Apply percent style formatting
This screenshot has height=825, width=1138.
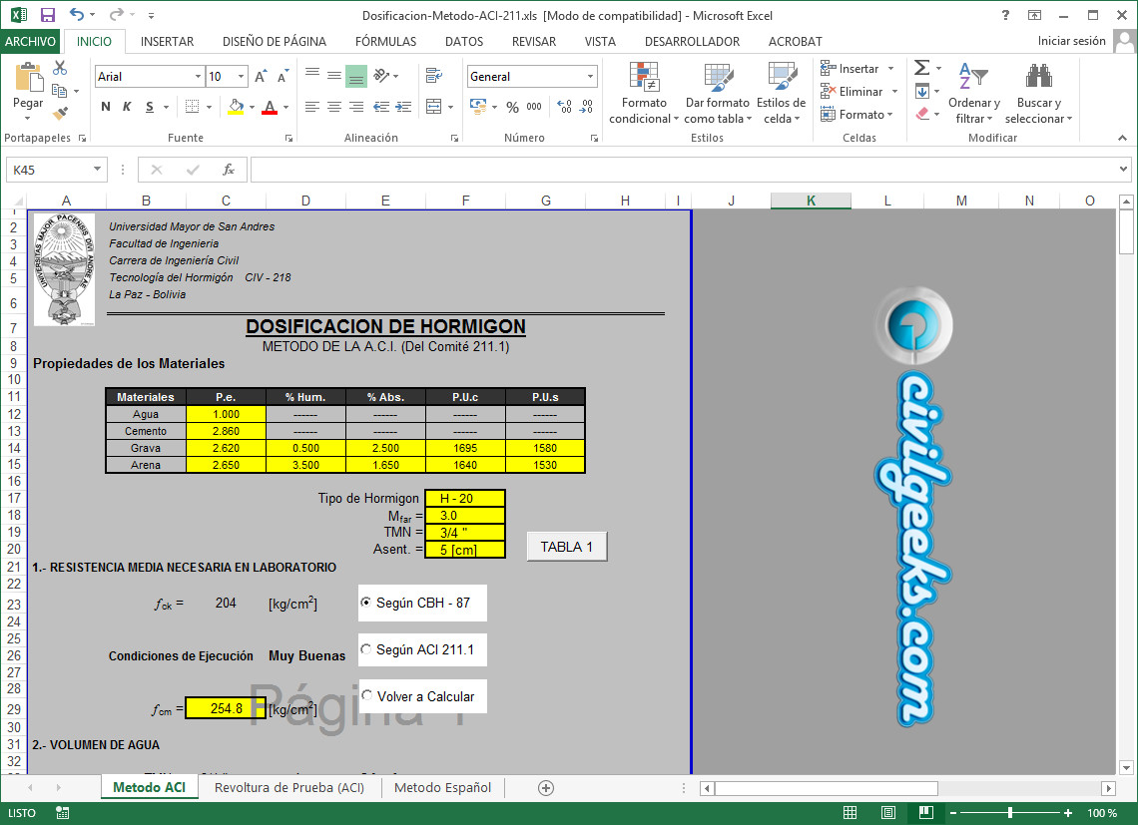(512, 107)
